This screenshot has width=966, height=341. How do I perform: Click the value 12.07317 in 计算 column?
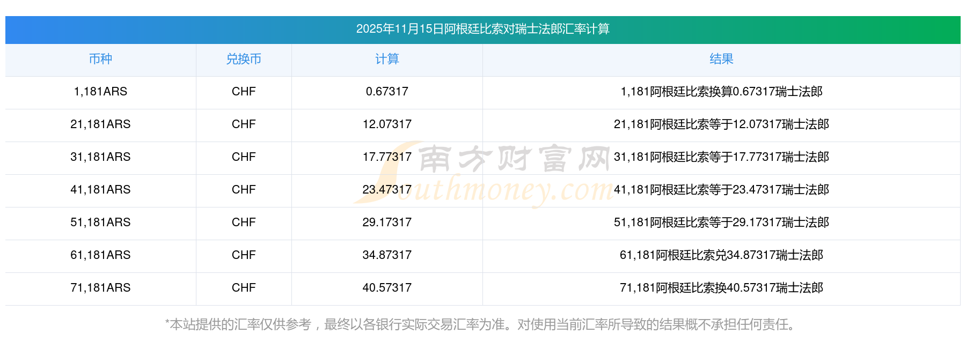(x=387, y=124)
